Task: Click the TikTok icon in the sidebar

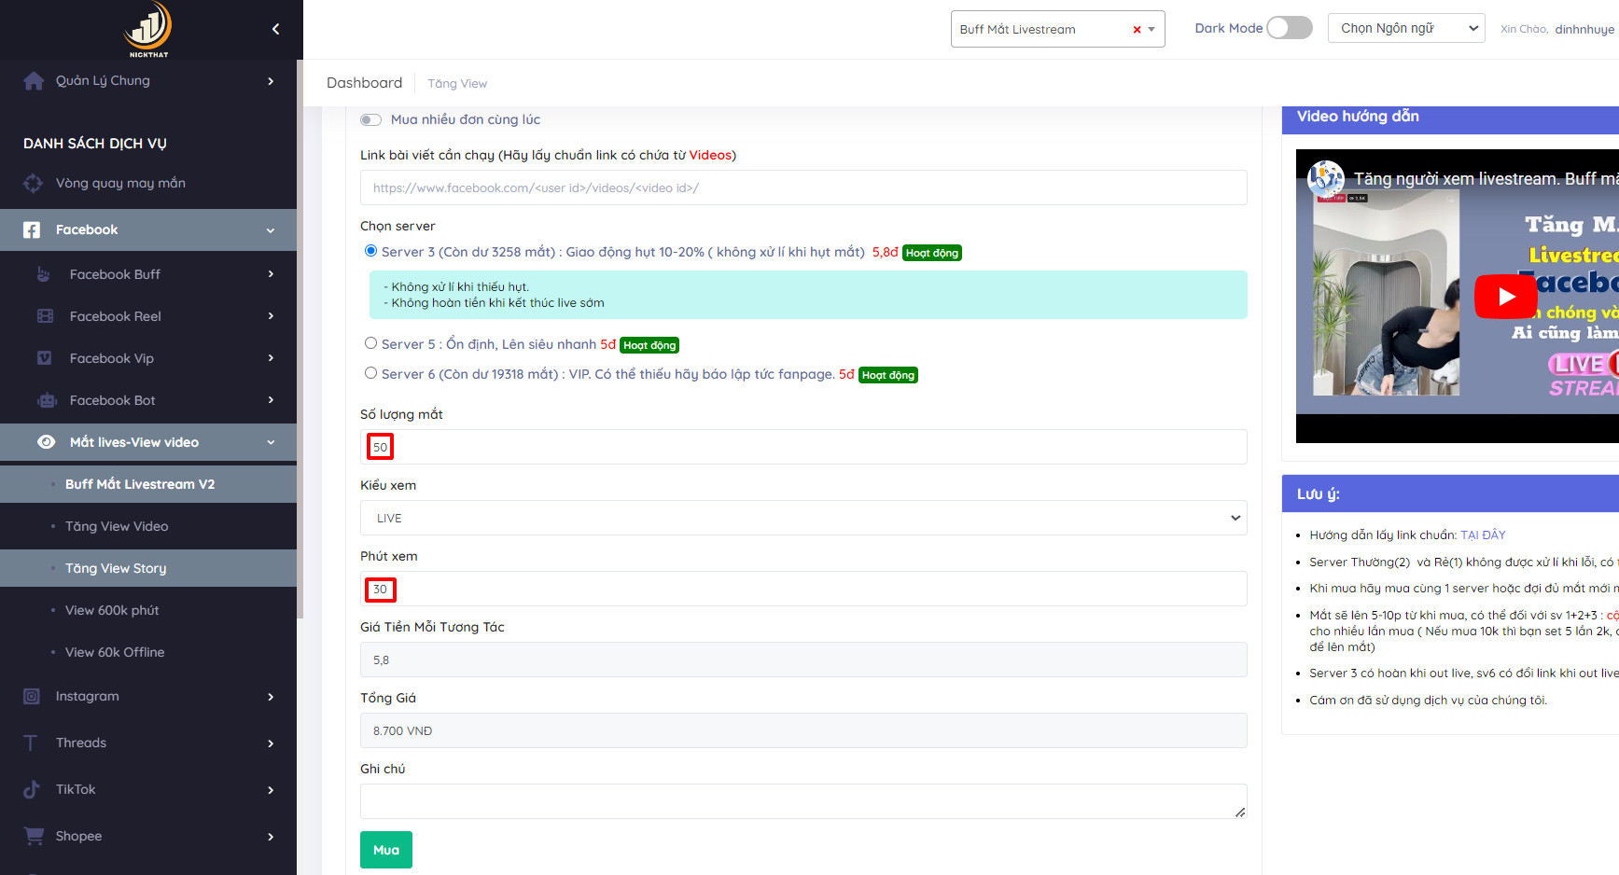Action: (32, 789)
